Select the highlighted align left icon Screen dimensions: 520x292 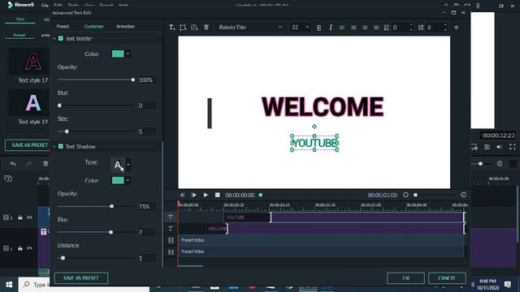click(x=342, y=28)
